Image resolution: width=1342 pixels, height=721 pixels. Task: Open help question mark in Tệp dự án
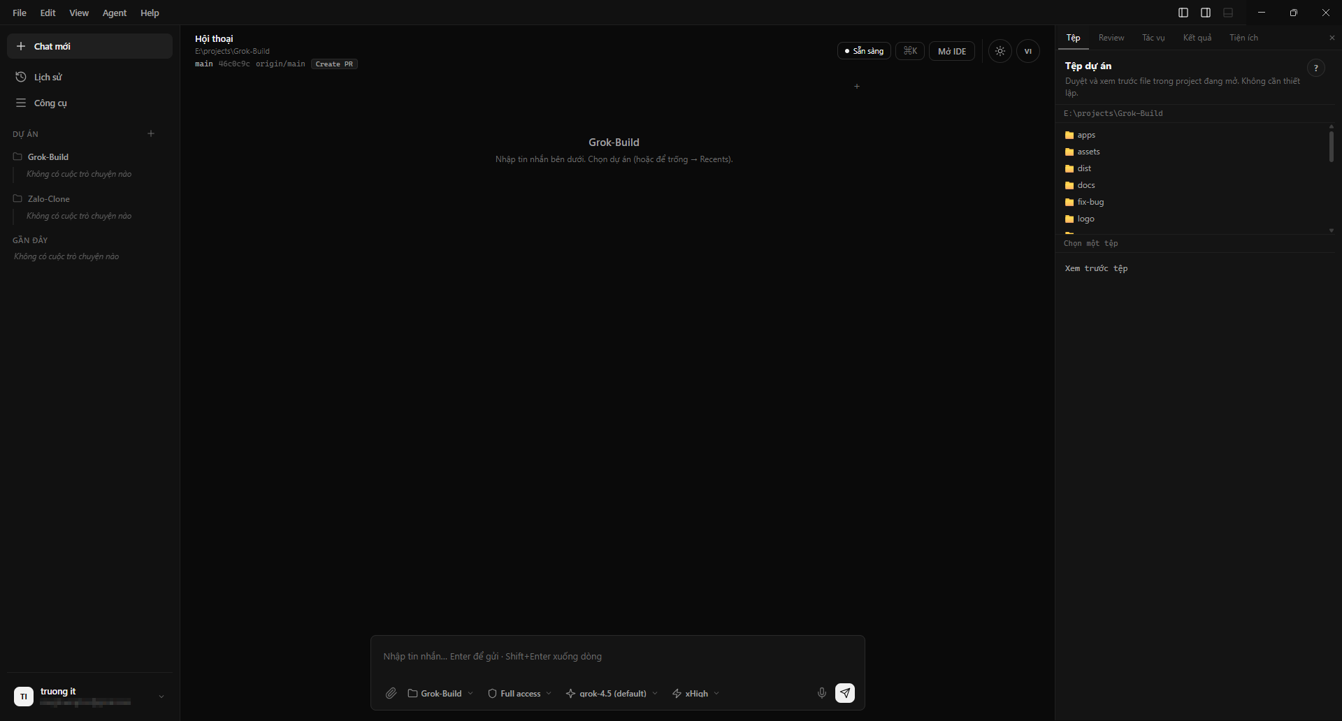point(1316,68)
